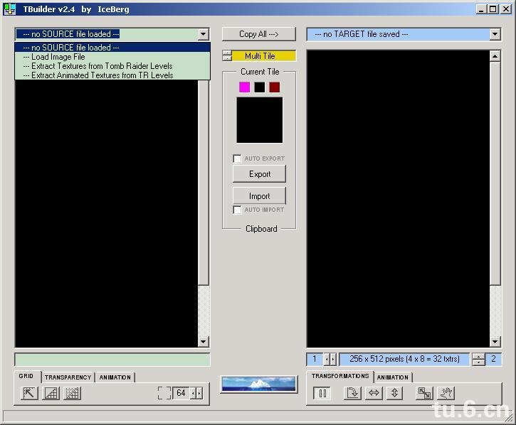Click the resize diagonal arrows icon
Screen dimensions: 516x425
(x=424, y=393)
